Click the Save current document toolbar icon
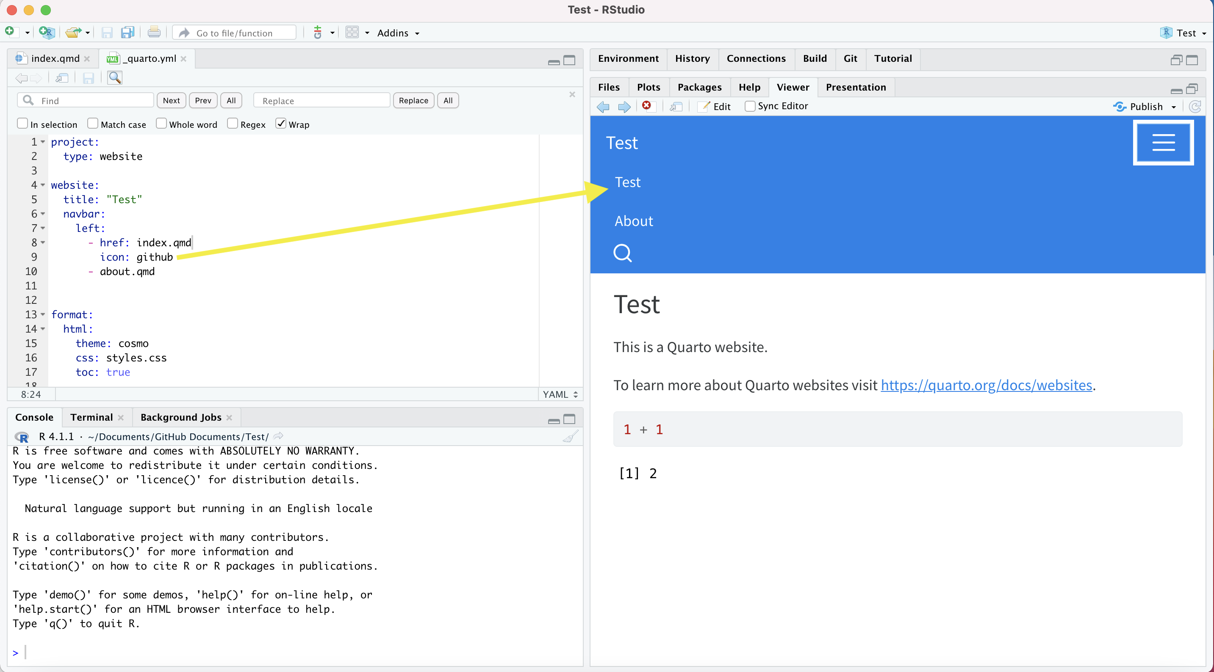 point(107,33)
